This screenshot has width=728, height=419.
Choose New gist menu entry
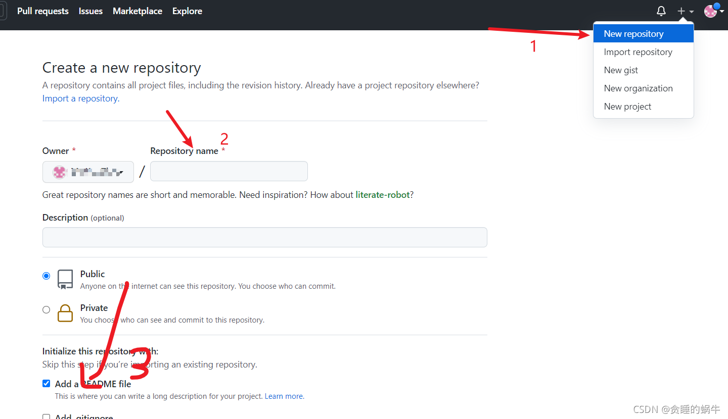(643, 70)
